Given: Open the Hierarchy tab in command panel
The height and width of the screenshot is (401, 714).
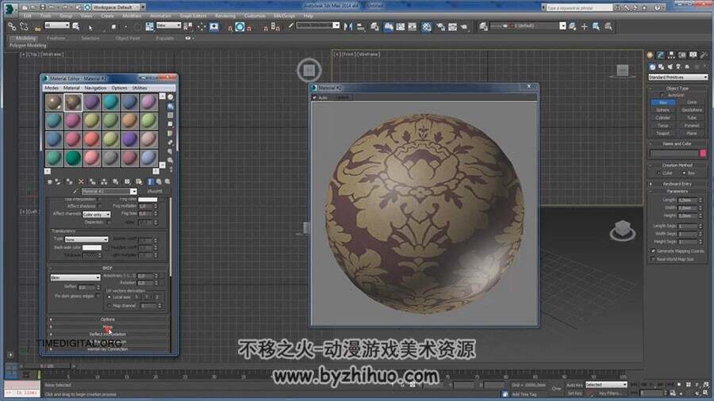Looking at the screenshot, I should pyautogui.click(x=671, y=55).
